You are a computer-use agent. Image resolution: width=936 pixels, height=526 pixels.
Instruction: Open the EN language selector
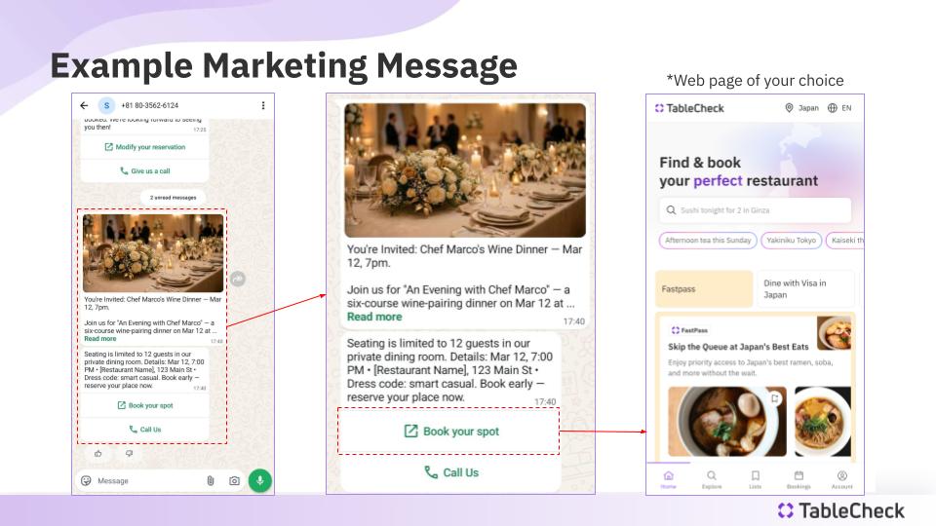click(839, 108)
